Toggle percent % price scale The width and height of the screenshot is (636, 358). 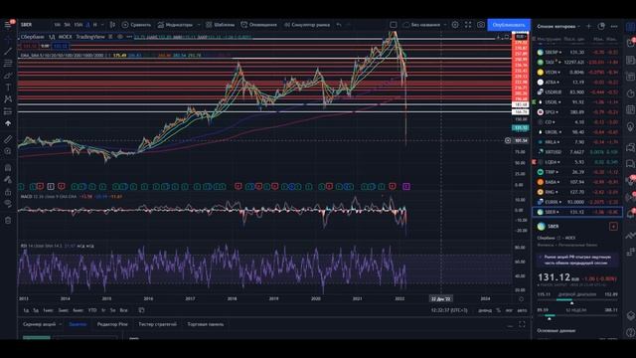[x=499, y=310]
